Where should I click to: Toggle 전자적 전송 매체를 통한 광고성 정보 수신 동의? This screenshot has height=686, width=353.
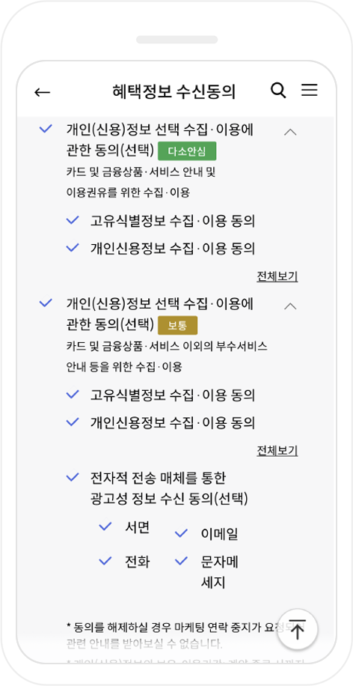pyautogui.click(x=72, y=477)
